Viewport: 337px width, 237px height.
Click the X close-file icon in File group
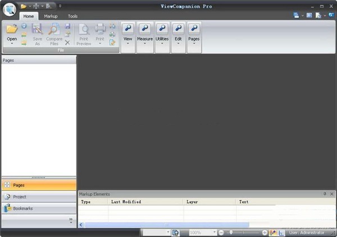point(67,43)
